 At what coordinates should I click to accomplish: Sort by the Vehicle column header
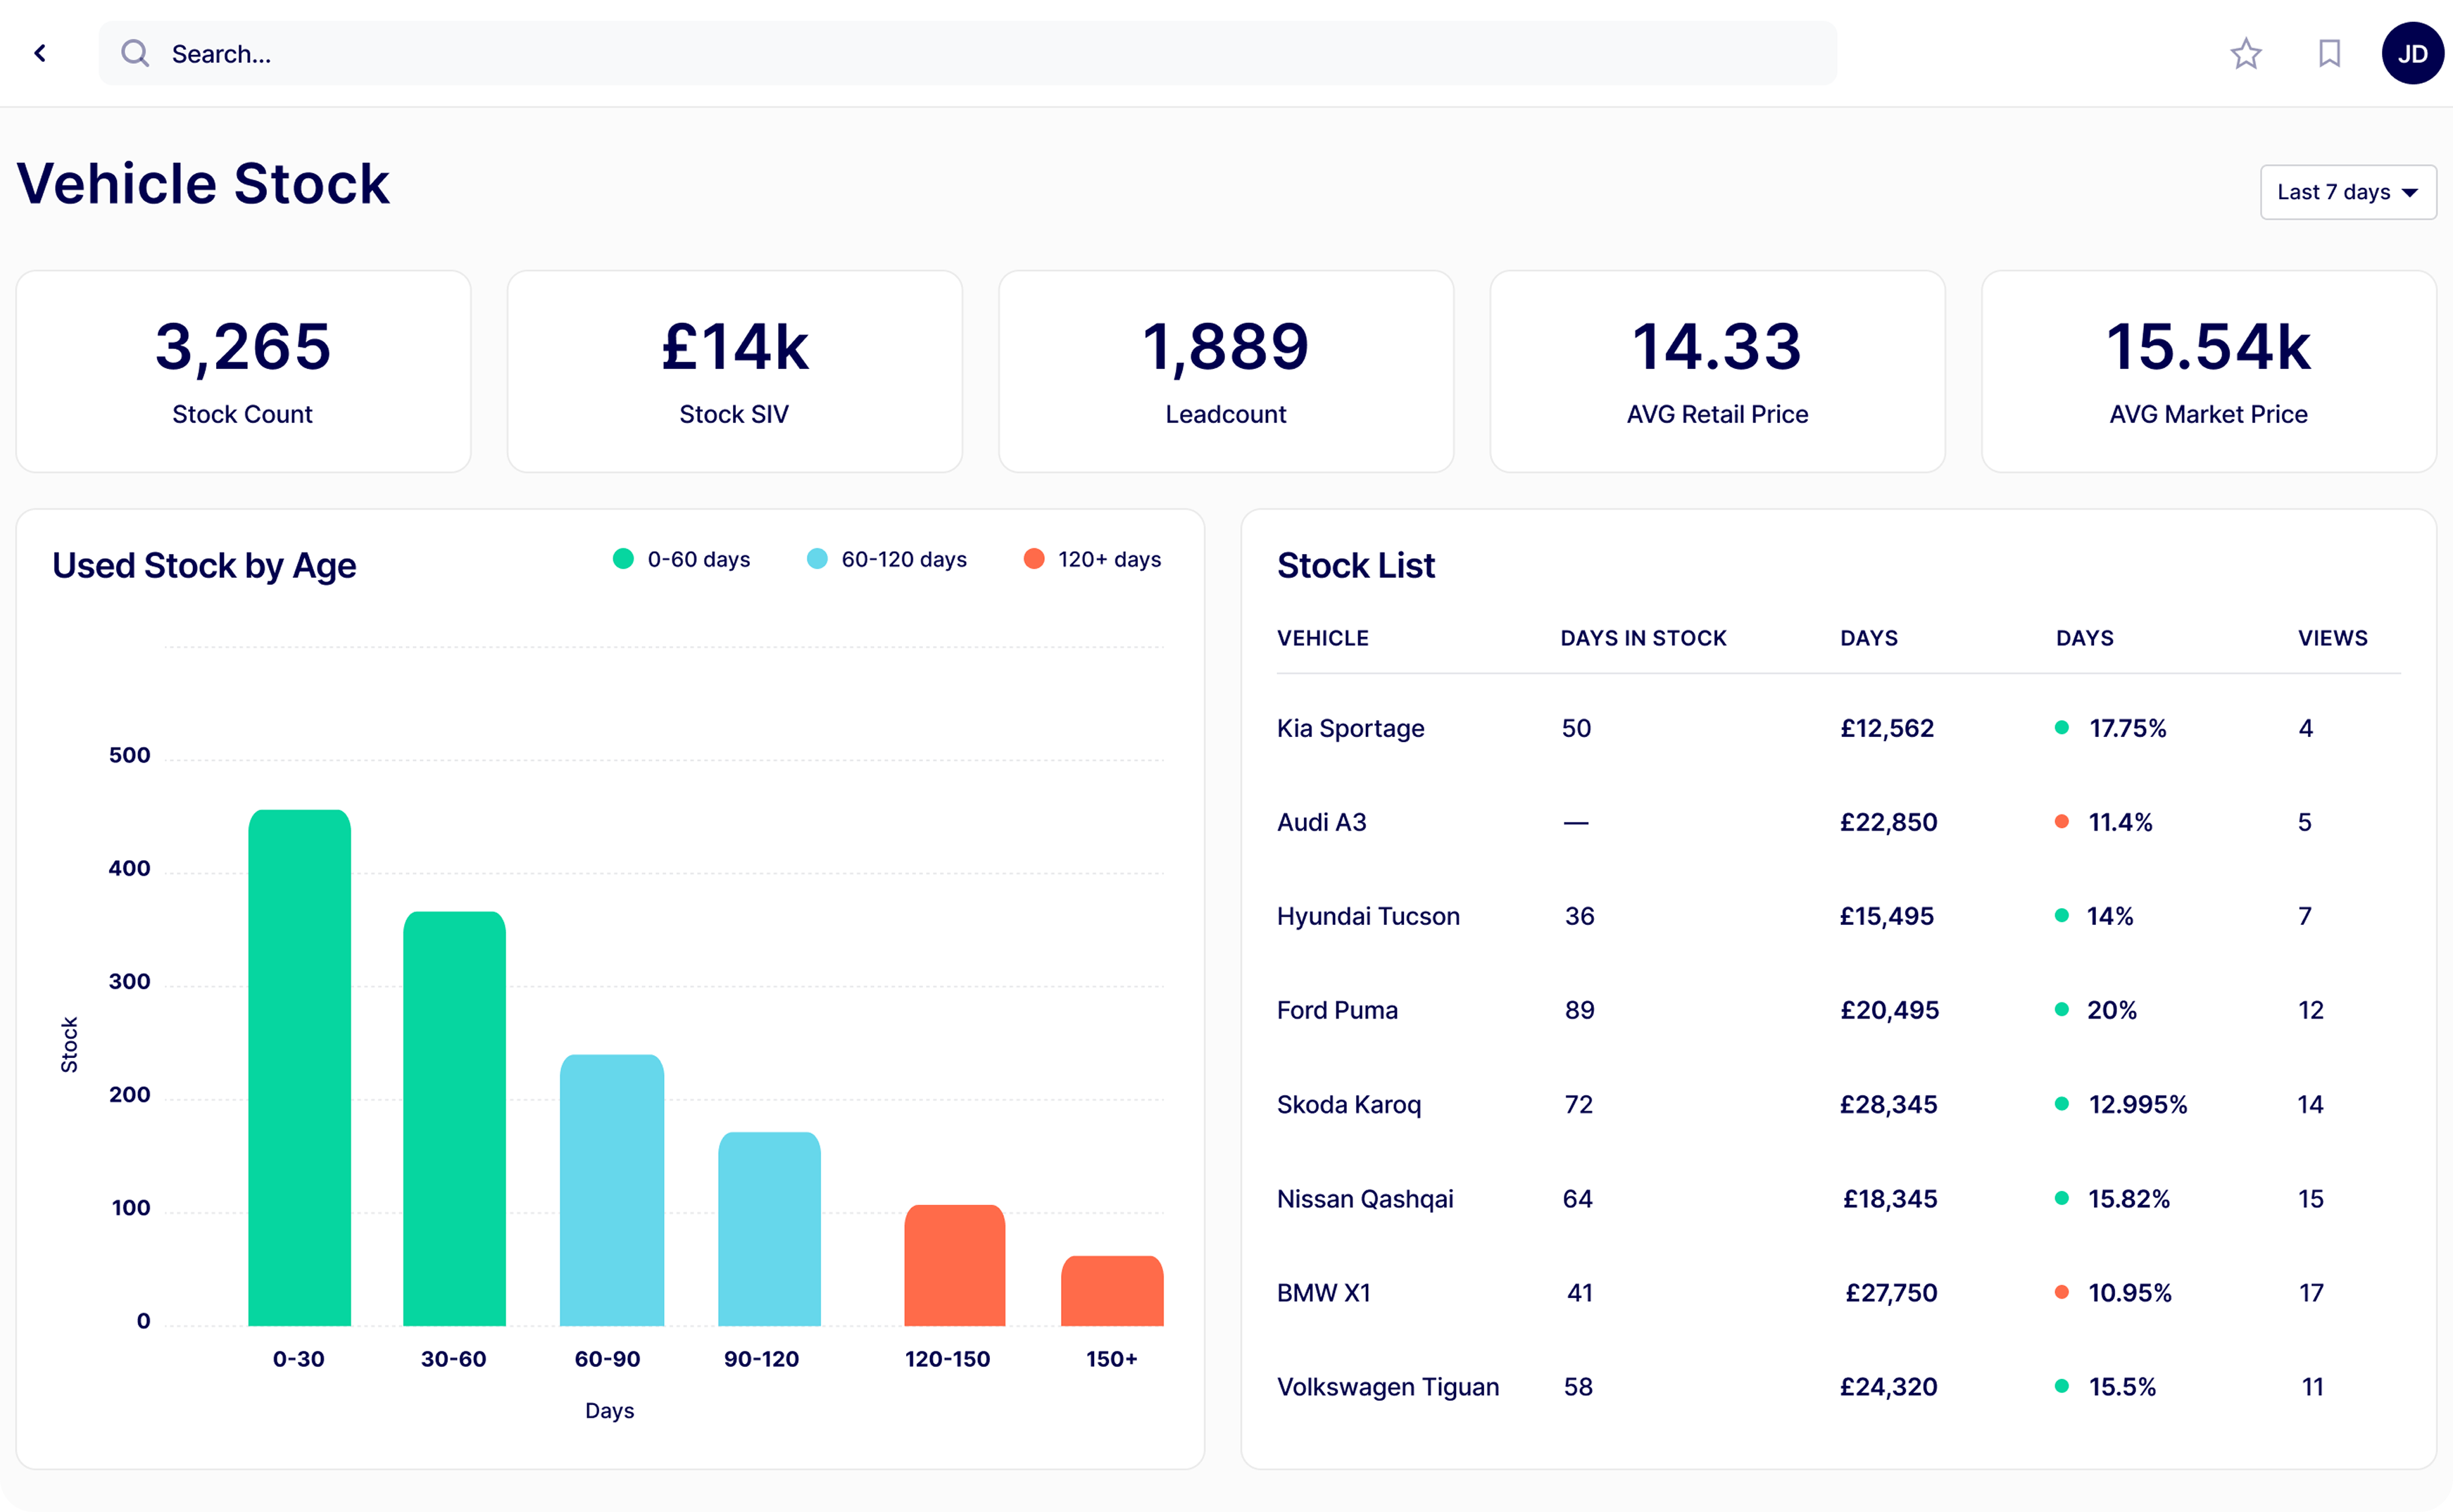(1322, 638)
